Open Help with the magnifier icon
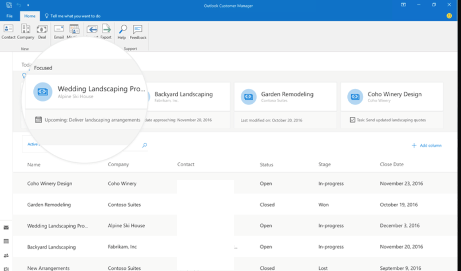The height and width of the screenshot is (271, 461). pos(122,32)
